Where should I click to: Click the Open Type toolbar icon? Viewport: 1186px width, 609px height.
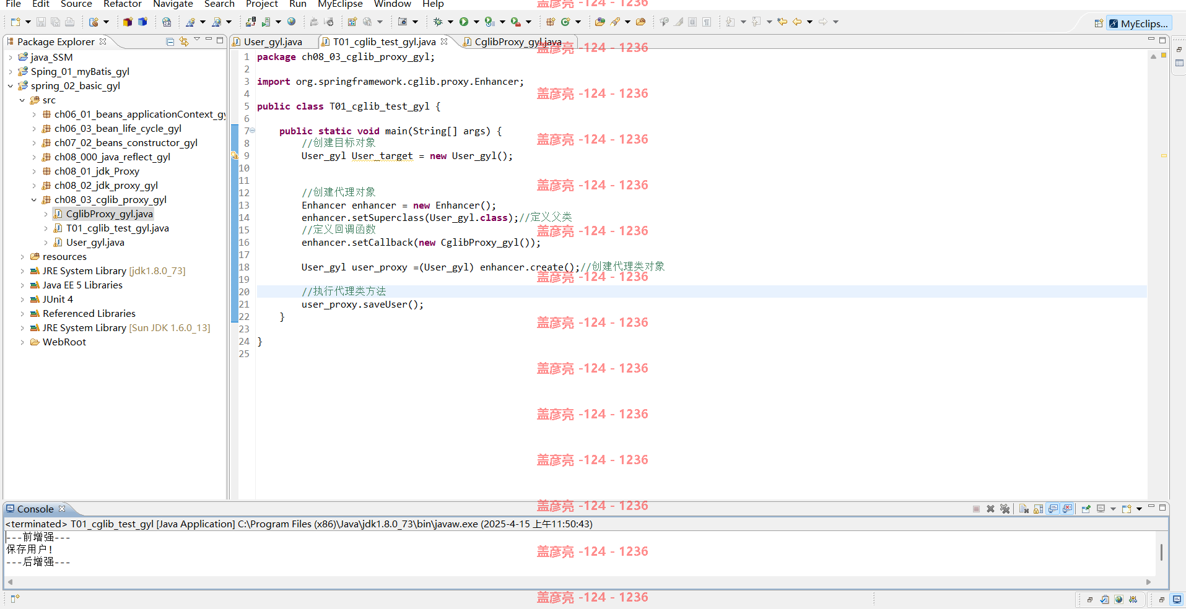pyautogui.click(x=600, y=22)
